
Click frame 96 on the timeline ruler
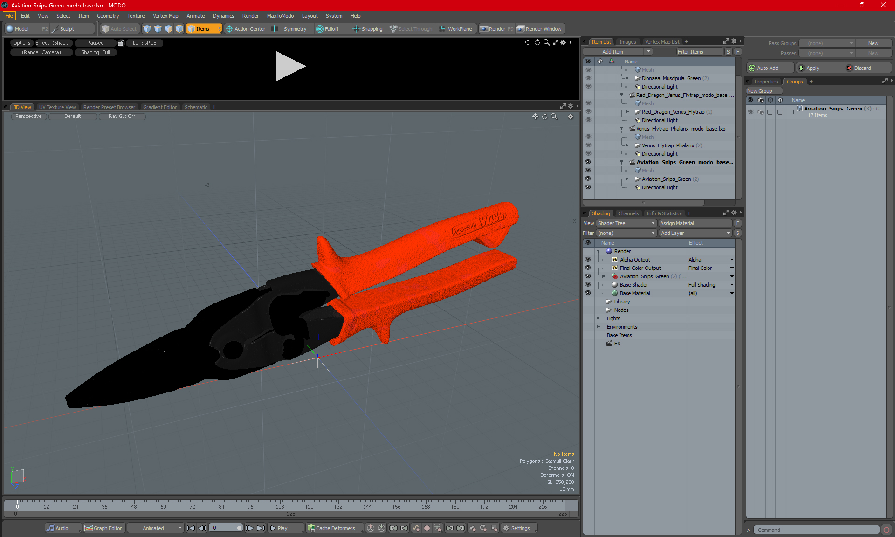click(x=250, y=506)
